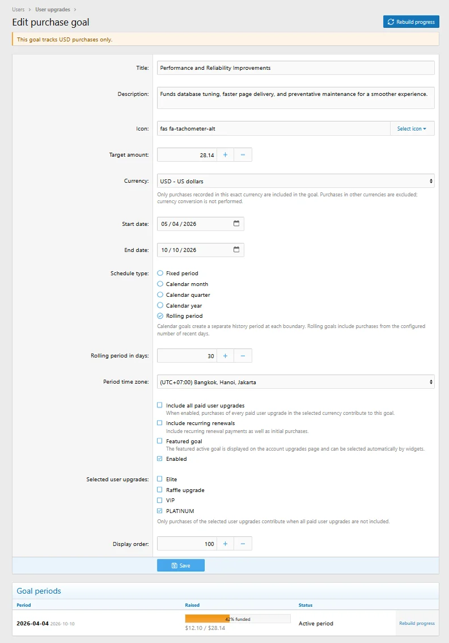Screen dimensions: 449x643
Task: Uncheck the PLATINUM user upgrade
Action: (x=160, y=511)
